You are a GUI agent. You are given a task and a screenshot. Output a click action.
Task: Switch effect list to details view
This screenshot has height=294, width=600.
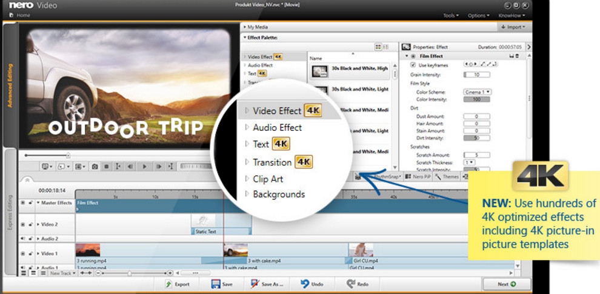tap(385, 47)
